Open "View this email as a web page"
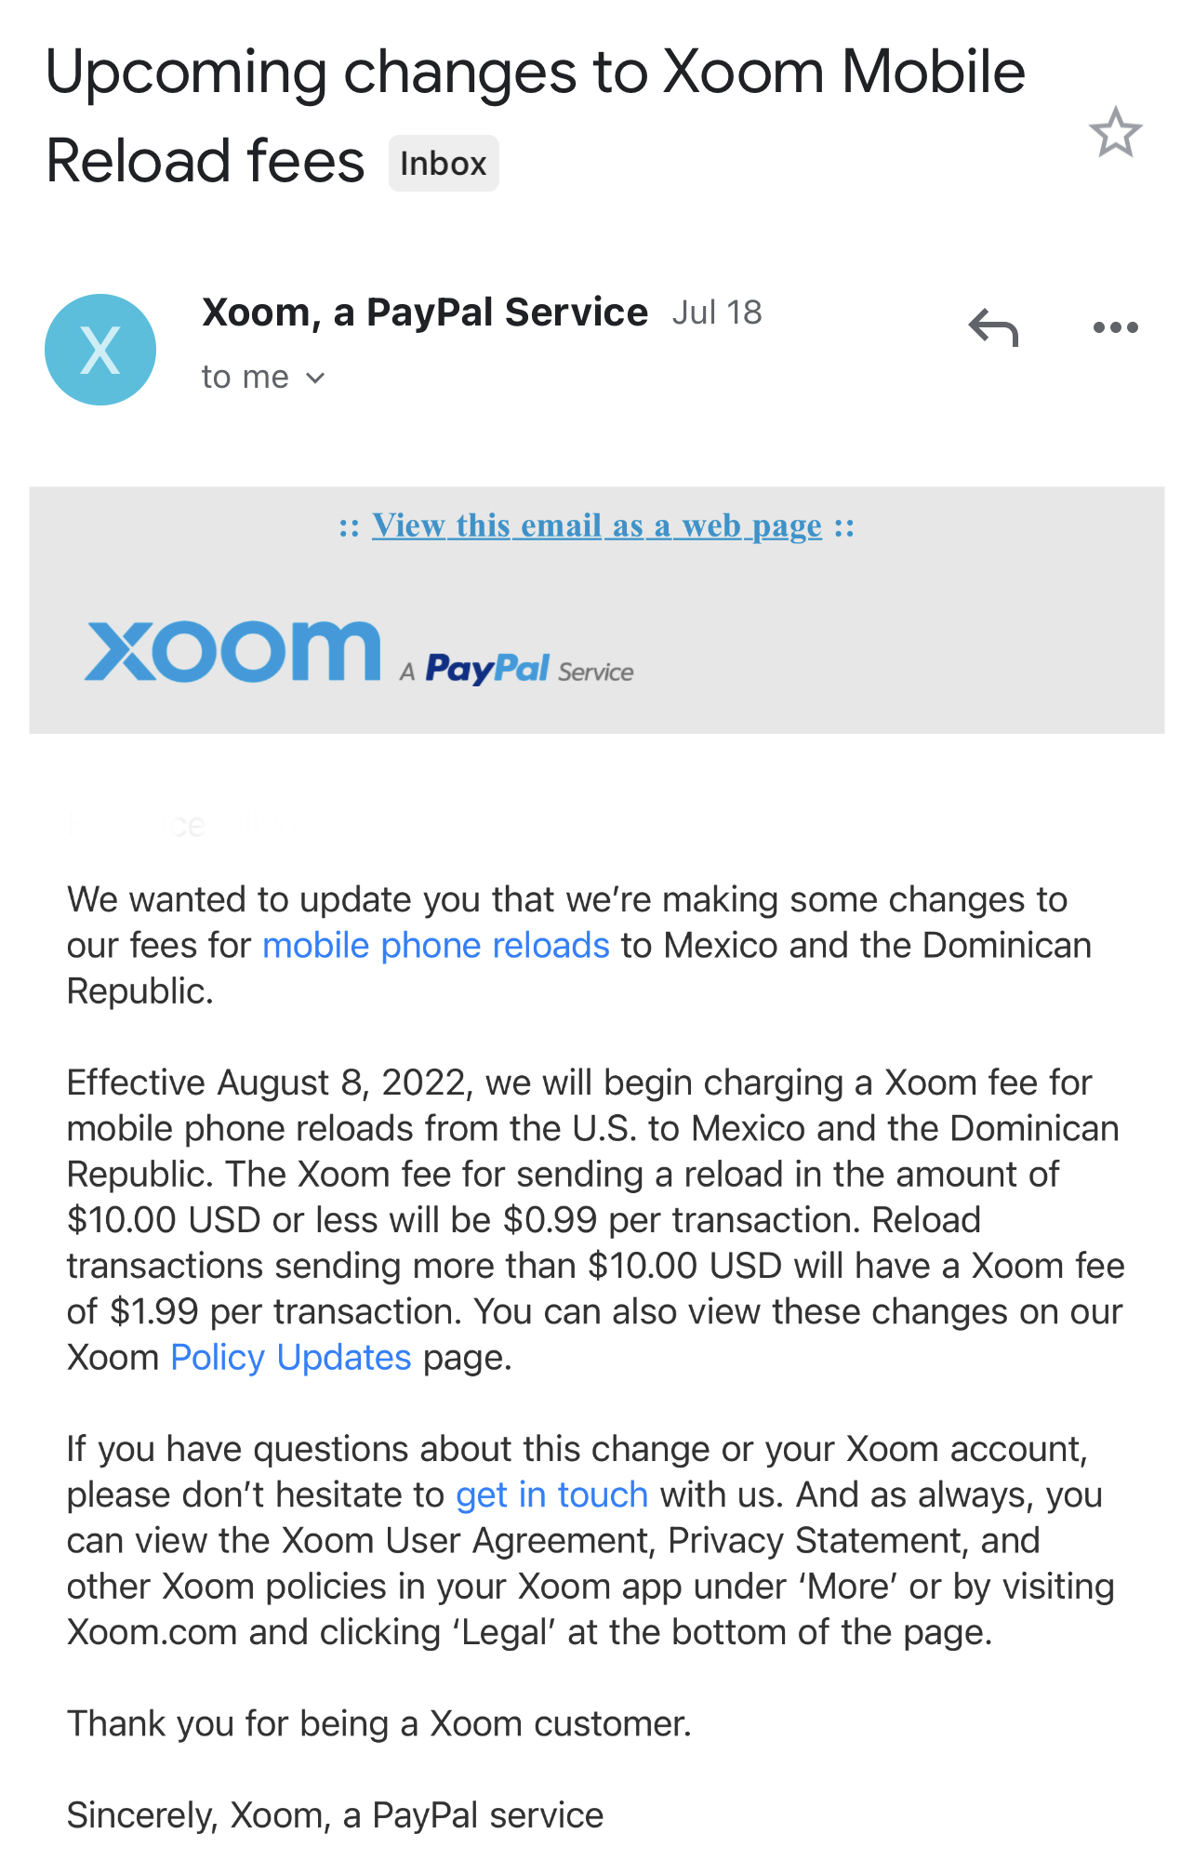This screenshot has width=1194, height=1860. click(597, 525)
